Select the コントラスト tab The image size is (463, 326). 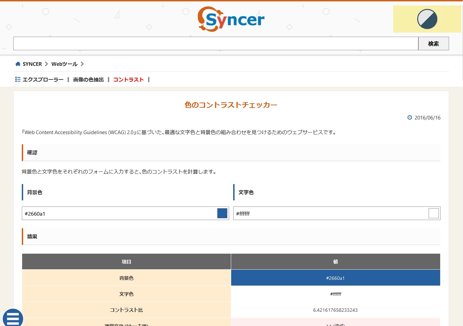[129, 79]
